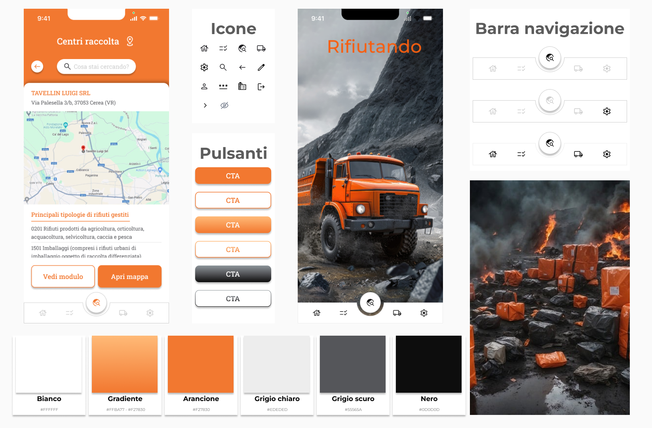Click the user profile icon in the Icone panel
This screenshot has height=428, width=652.
204,86
